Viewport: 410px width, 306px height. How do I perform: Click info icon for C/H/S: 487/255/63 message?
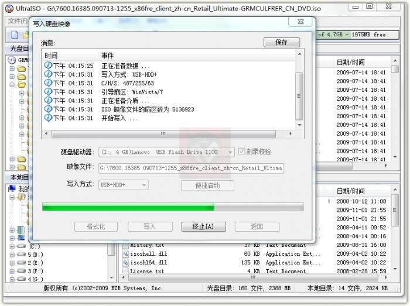pyautogui.click(x=48, y=82)
